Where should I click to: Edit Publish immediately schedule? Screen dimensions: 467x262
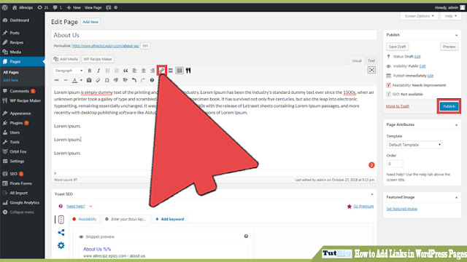point(430,76)
